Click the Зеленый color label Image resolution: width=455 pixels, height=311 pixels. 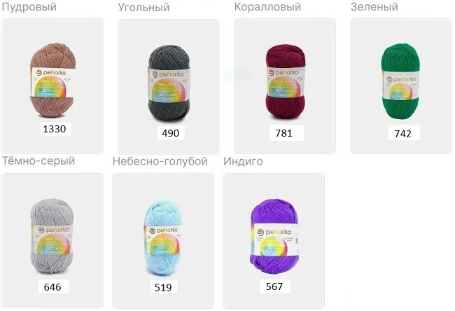(374, 7)
